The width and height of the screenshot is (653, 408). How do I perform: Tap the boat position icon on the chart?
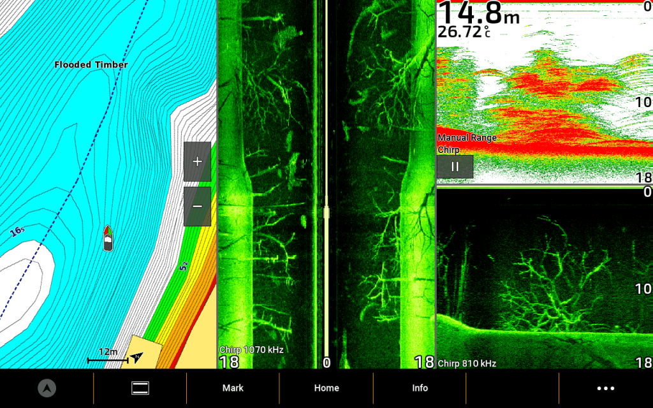point(108,237)
